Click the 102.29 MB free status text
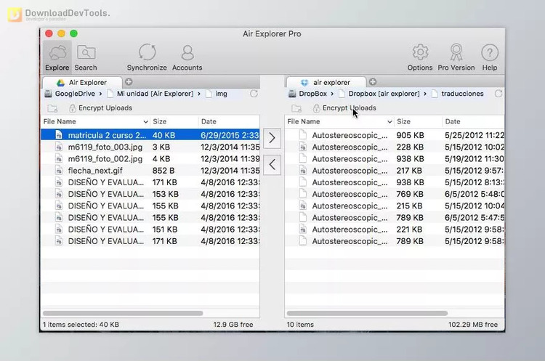Viewport: 545px width, 361px height. pos(473,325)
